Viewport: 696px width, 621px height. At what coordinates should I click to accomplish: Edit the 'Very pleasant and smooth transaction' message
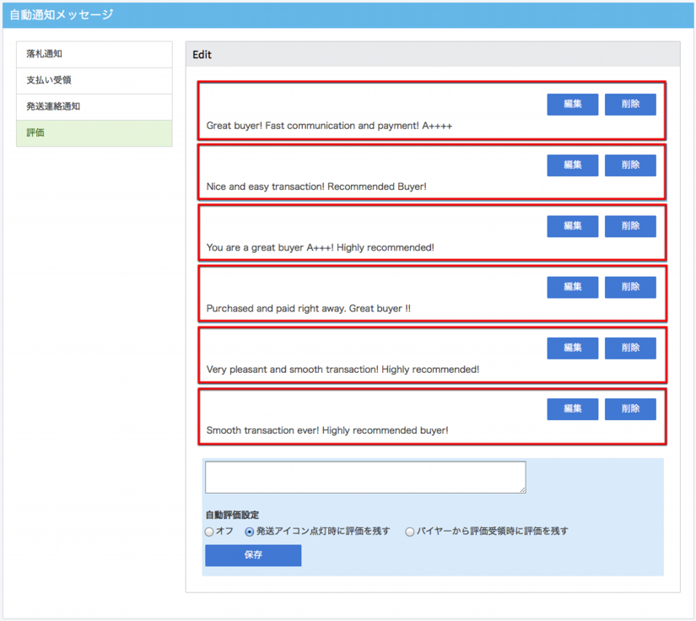pos(572,348)
